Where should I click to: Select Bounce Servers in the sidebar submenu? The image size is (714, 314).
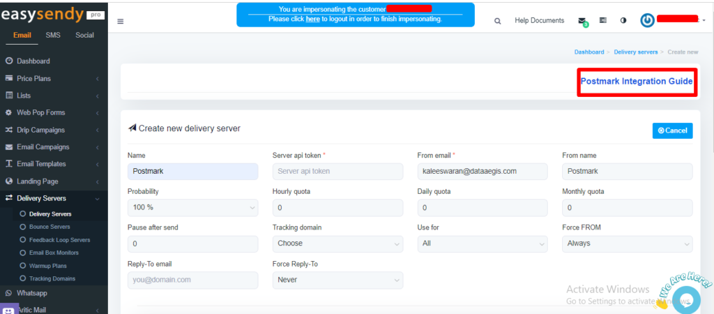[x=49, y=227]
